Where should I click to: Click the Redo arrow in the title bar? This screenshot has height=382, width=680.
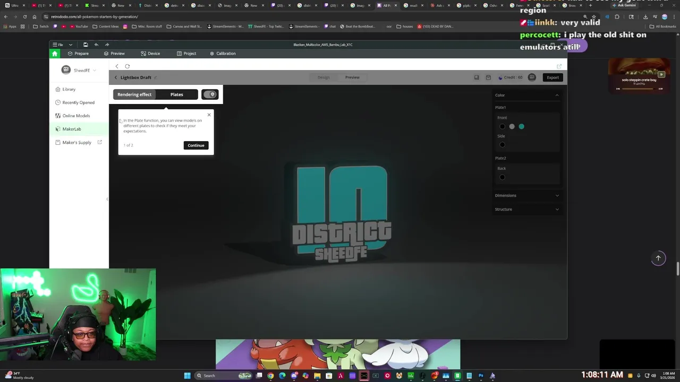coord(107,45)
